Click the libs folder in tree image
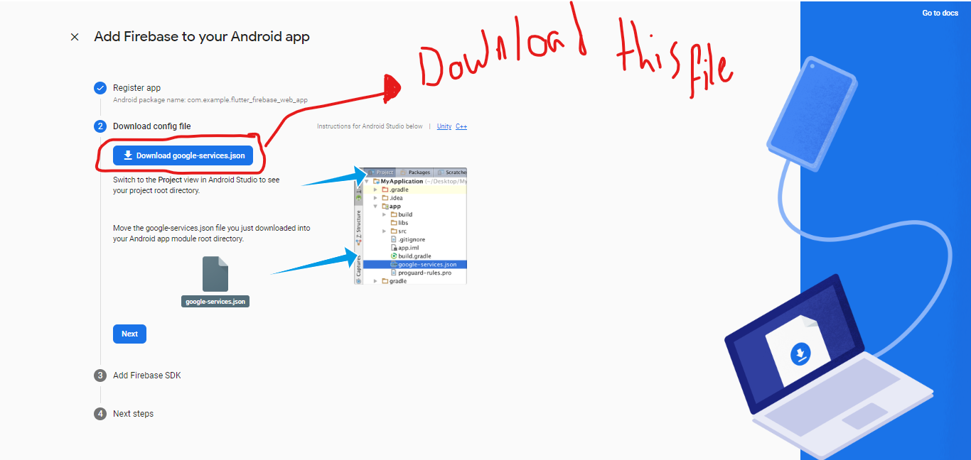The image size is (971, 460). 399,223
